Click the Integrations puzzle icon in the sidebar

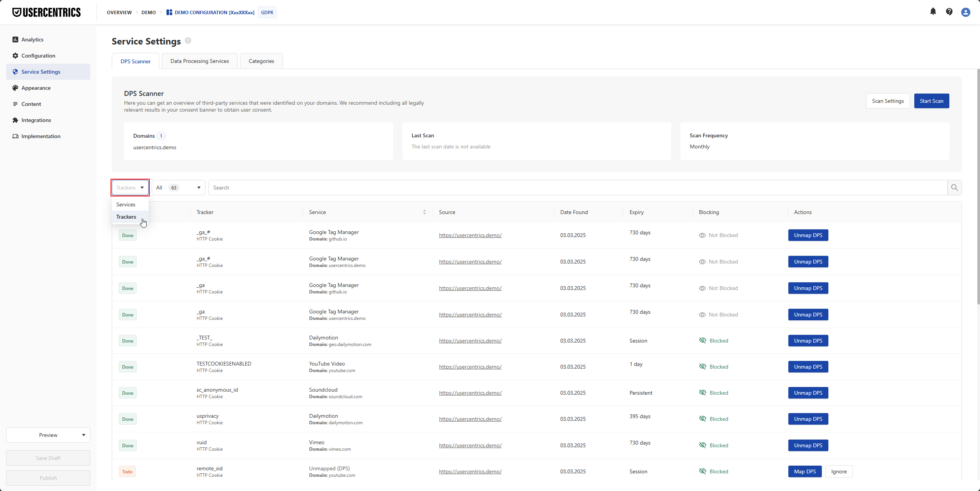coord(15,120)
